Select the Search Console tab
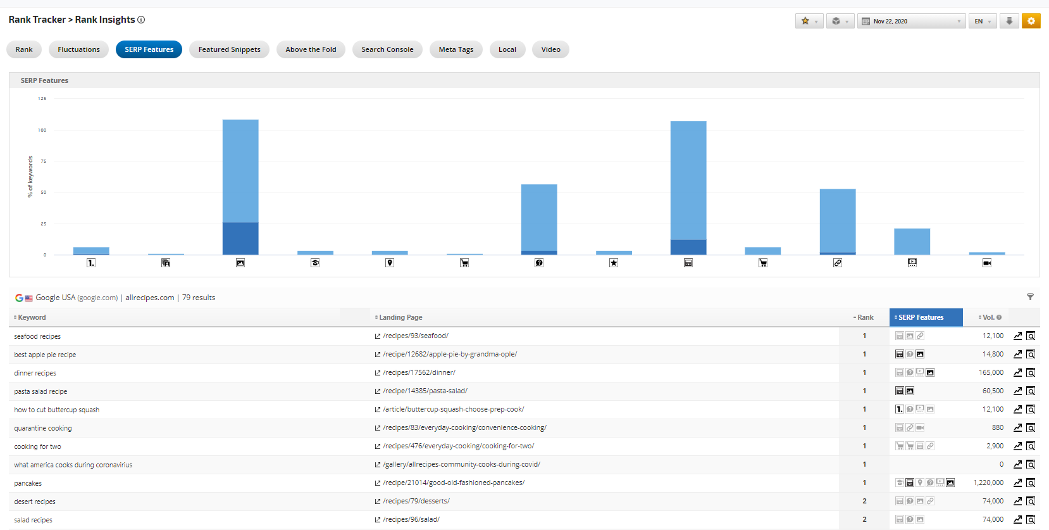Screen dimensions: 1049x530 click(387, 49)
